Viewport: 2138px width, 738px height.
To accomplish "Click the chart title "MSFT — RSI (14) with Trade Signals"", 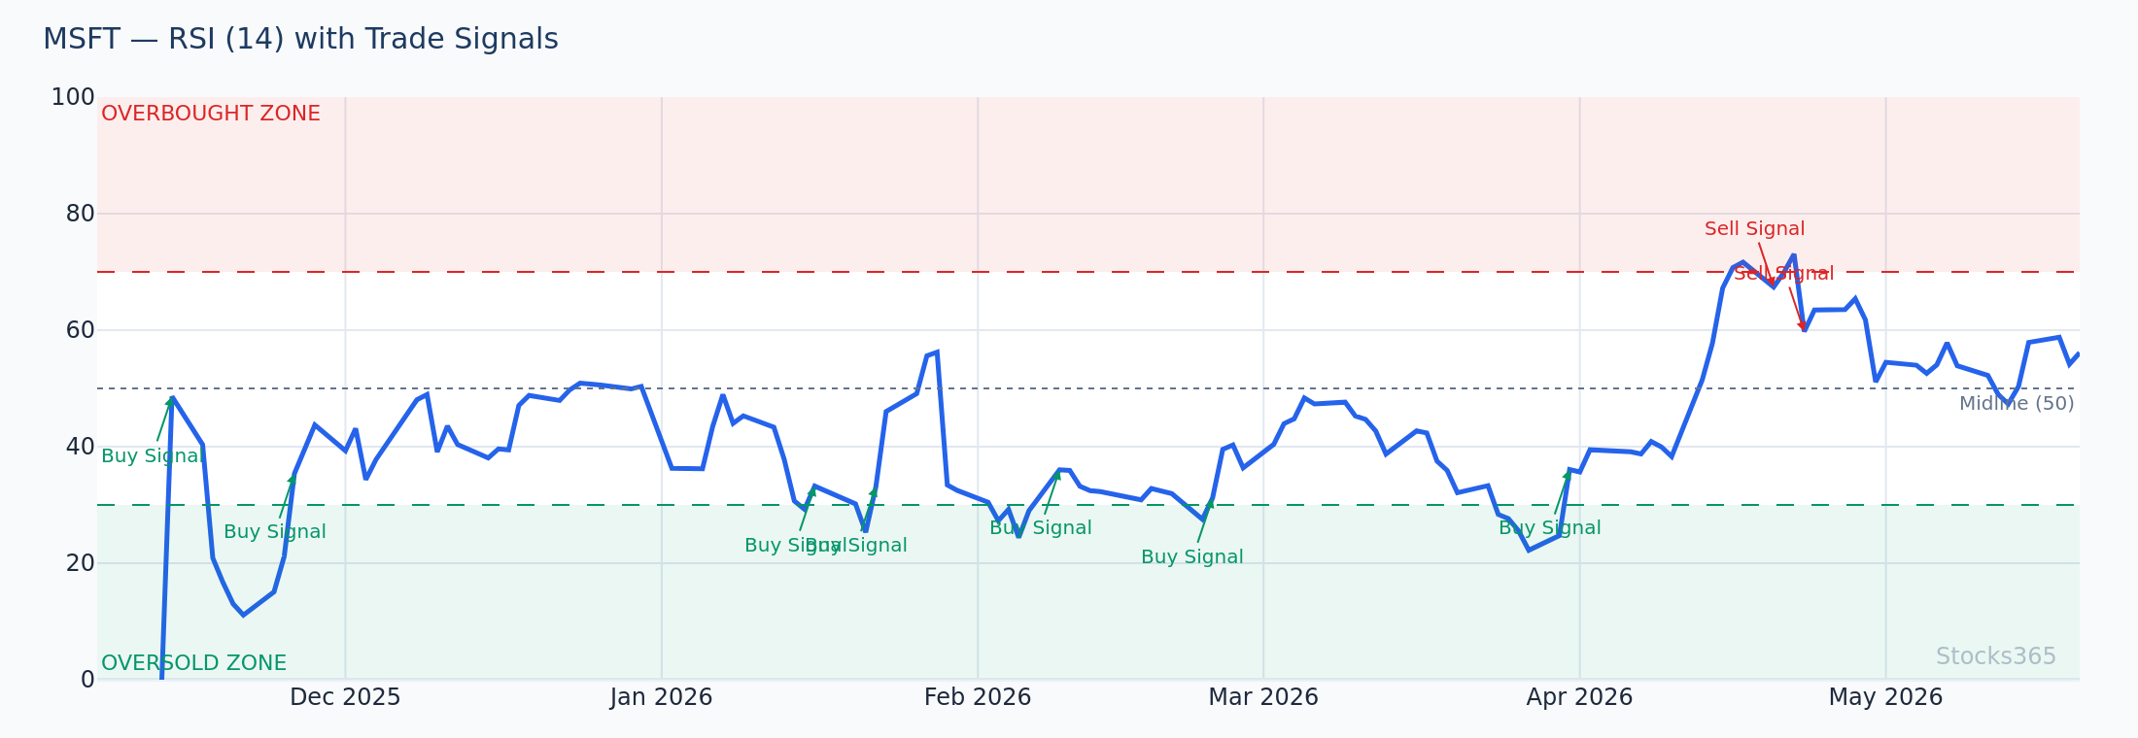I will (x=300, y=40).
